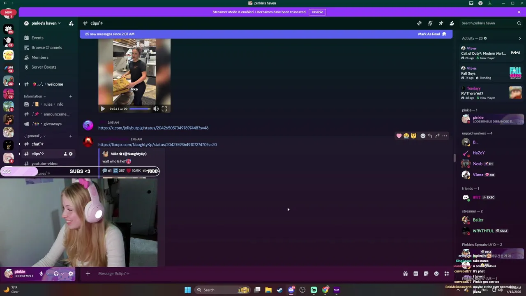
Task: Switch to giveaways channel
Action: (x=48, y=124)
